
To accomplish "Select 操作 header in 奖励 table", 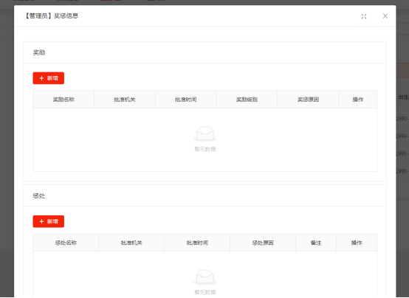I will 358,100.
